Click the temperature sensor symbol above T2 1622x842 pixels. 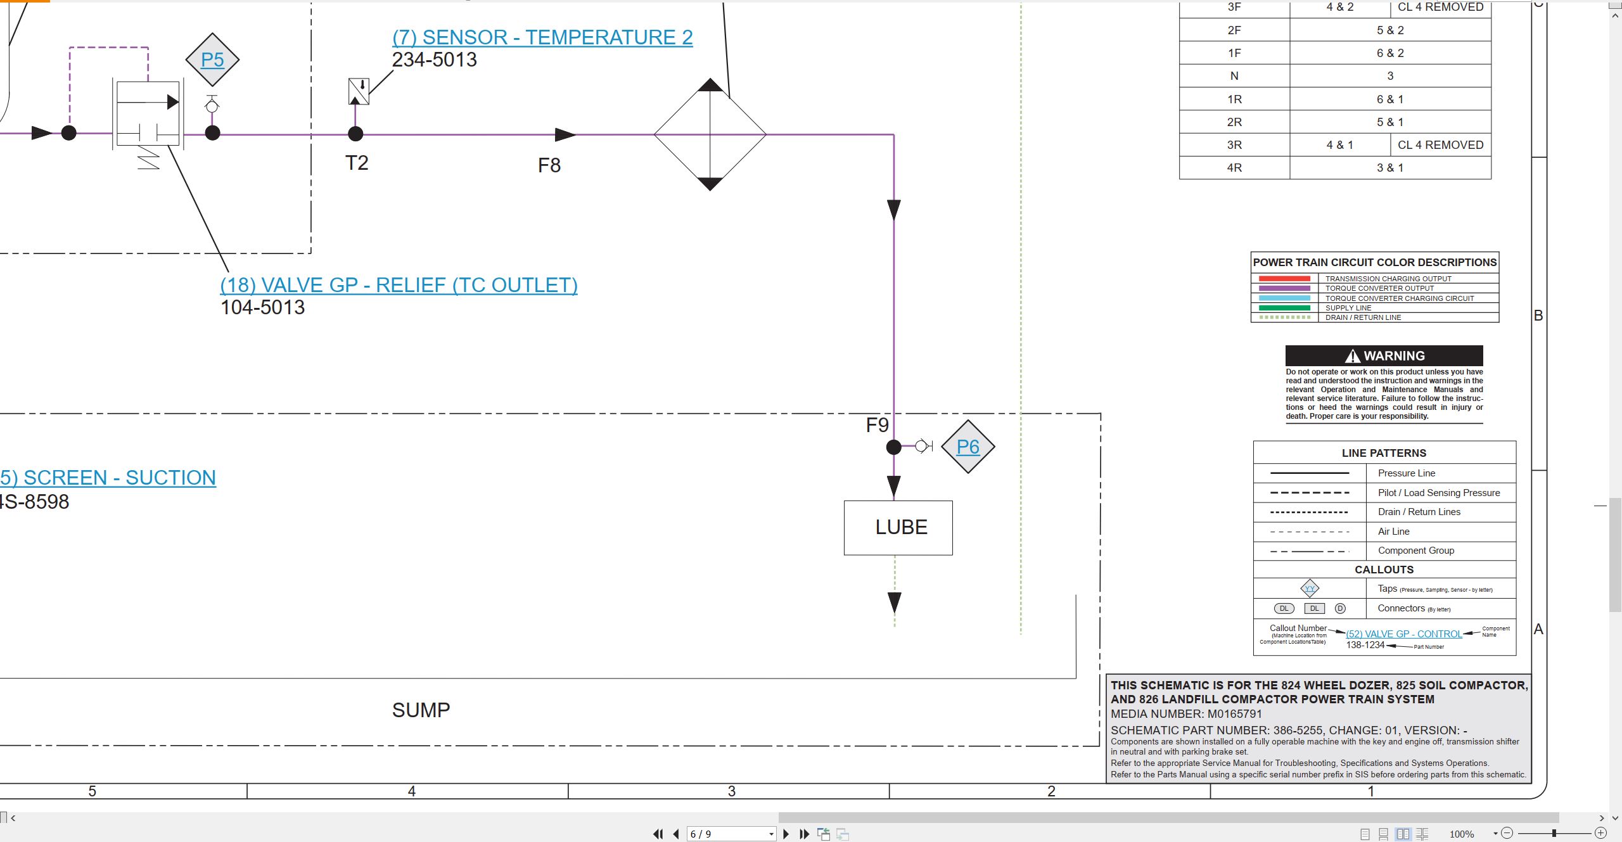click(359, 91)
